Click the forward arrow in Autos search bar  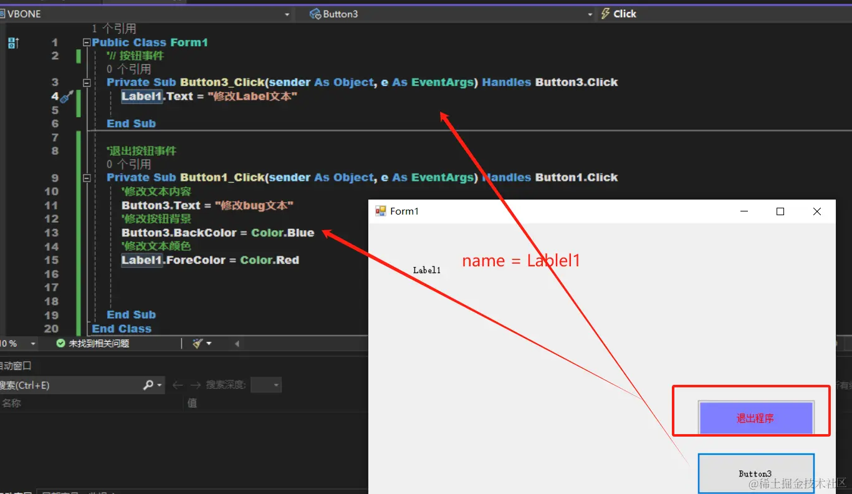pos(195,385)
